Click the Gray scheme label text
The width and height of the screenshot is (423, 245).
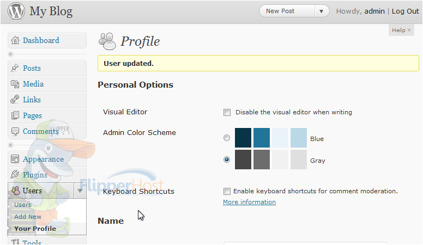coord(318,161)
